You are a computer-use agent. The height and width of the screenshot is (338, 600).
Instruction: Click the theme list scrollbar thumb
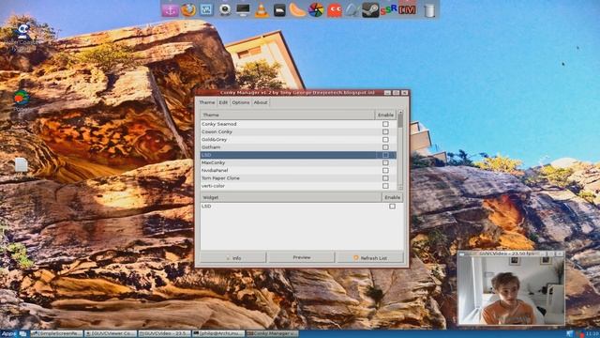400,121
